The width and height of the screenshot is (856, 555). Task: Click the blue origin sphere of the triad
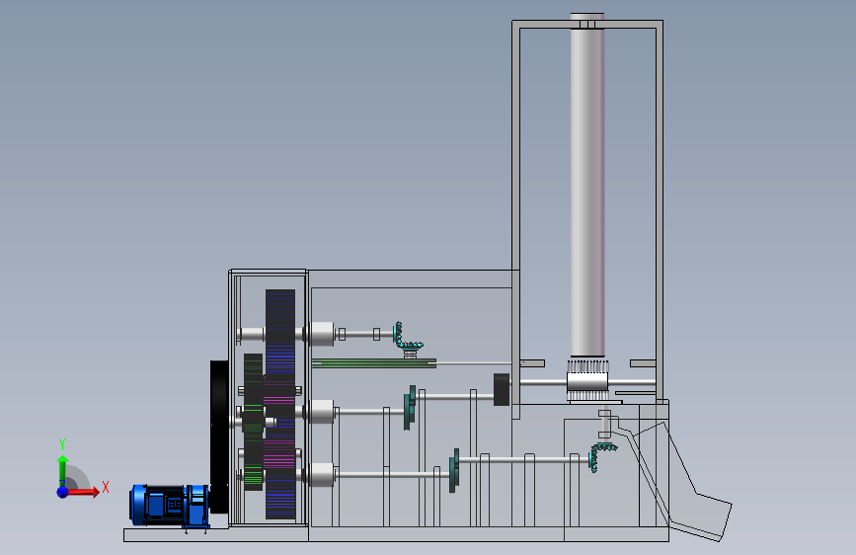click(63, 492)
